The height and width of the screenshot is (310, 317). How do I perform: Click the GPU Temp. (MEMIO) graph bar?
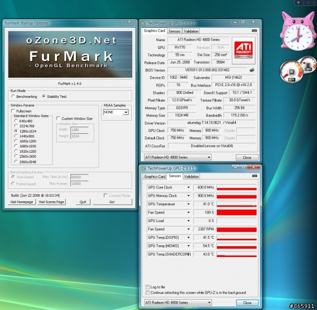pyautogui.click(x=237, y=246)
